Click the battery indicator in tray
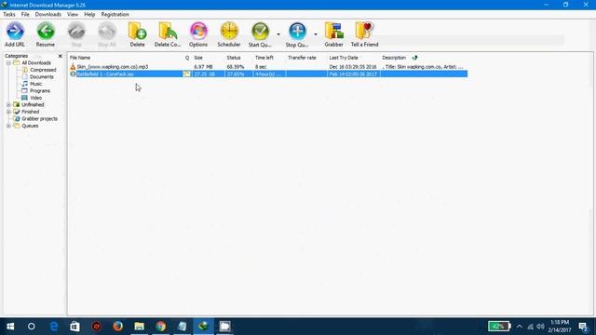 pyautogui.click(x=499, y=327)
